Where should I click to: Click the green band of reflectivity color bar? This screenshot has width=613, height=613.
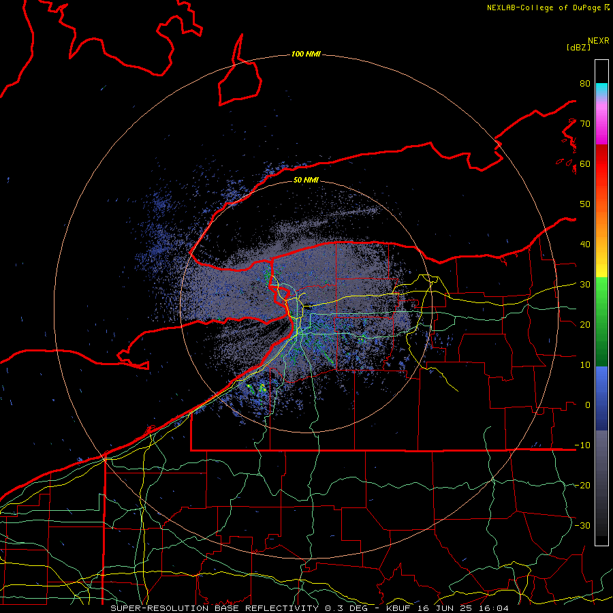pos(601,321)
